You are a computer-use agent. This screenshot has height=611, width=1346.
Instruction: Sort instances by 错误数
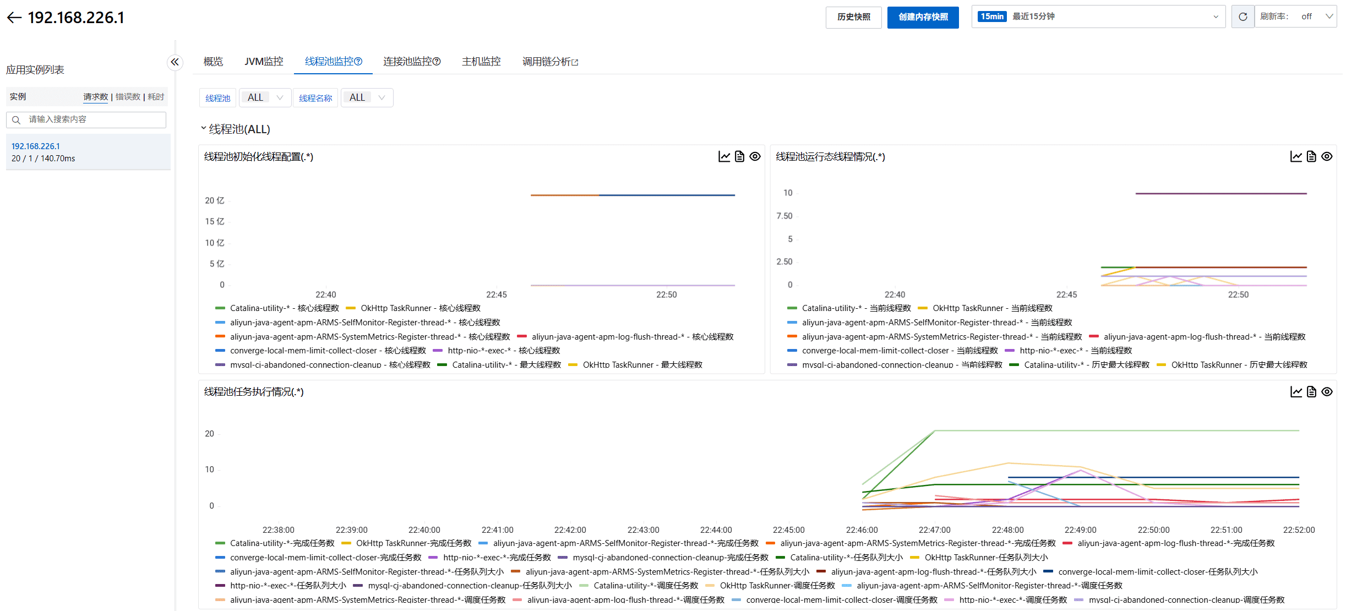tap(128, 97)
